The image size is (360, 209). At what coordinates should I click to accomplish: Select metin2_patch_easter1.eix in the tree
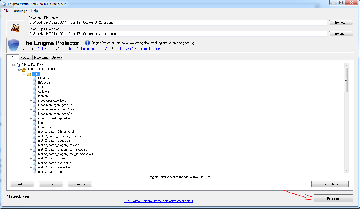coord(55,167)
